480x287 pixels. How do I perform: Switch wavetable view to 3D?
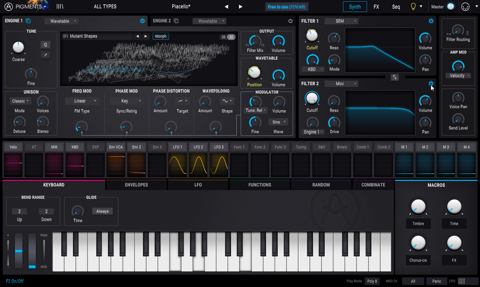point(231,37)
